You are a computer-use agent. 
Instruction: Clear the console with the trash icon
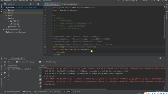40,86
